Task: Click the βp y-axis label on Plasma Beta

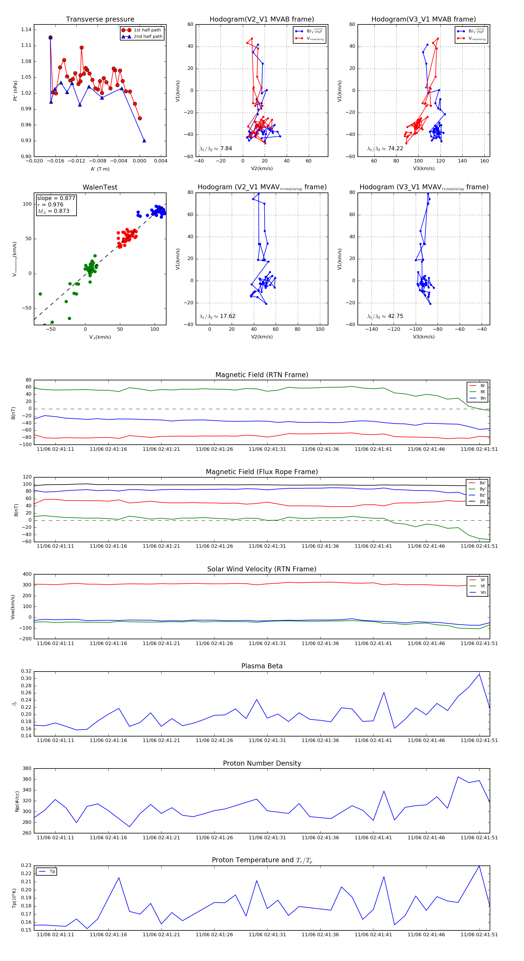Action: [14, 704]
